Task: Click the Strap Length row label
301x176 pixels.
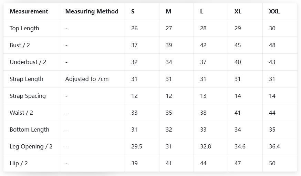Action: coord(27,79)
